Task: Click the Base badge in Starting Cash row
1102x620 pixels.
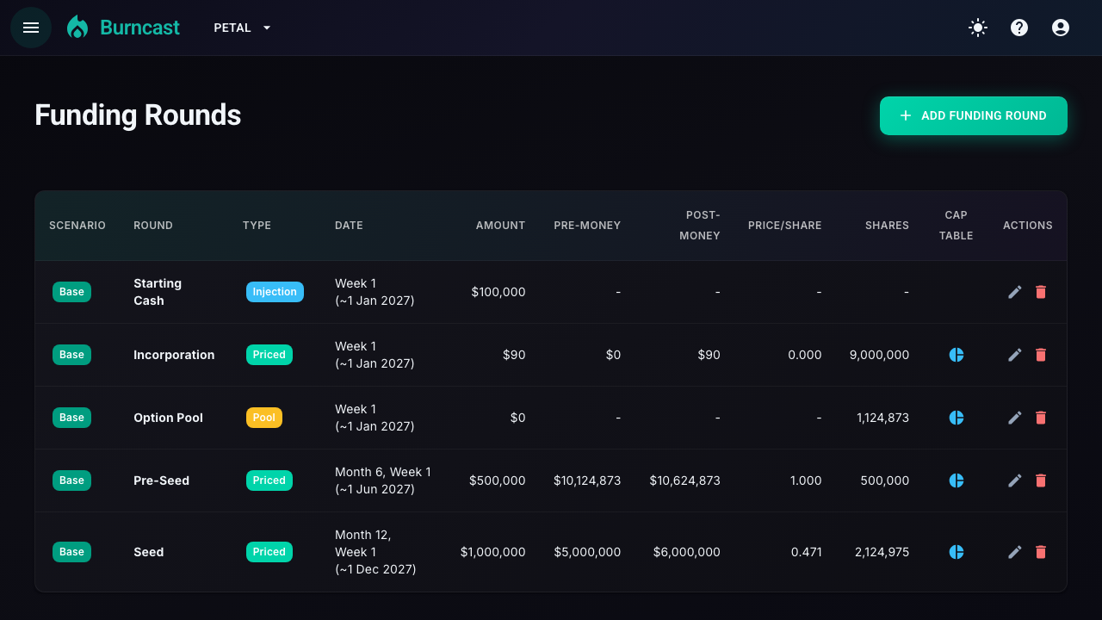Action: [x=71, y=292]
